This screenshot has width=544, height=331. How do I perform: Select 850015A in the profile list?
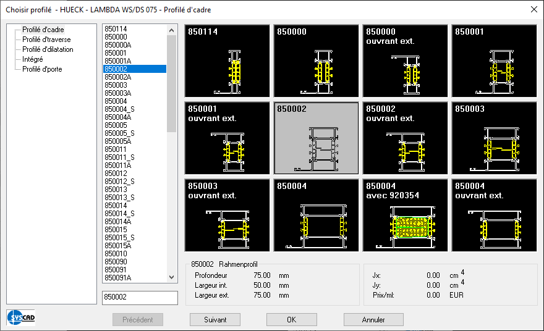pos(135,245)
